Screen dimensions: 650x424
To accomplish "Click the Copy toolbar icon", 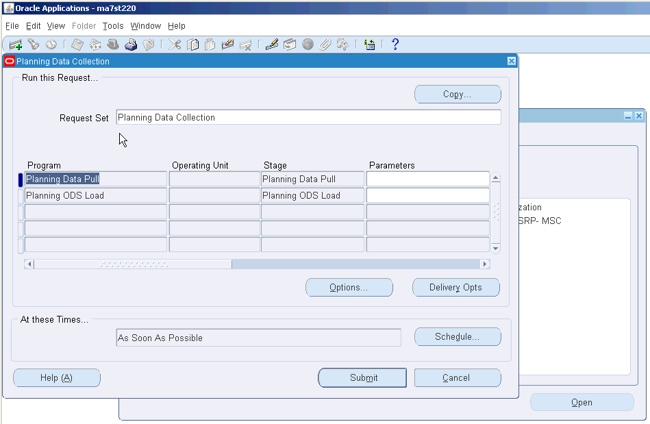I will click(192, 45).
